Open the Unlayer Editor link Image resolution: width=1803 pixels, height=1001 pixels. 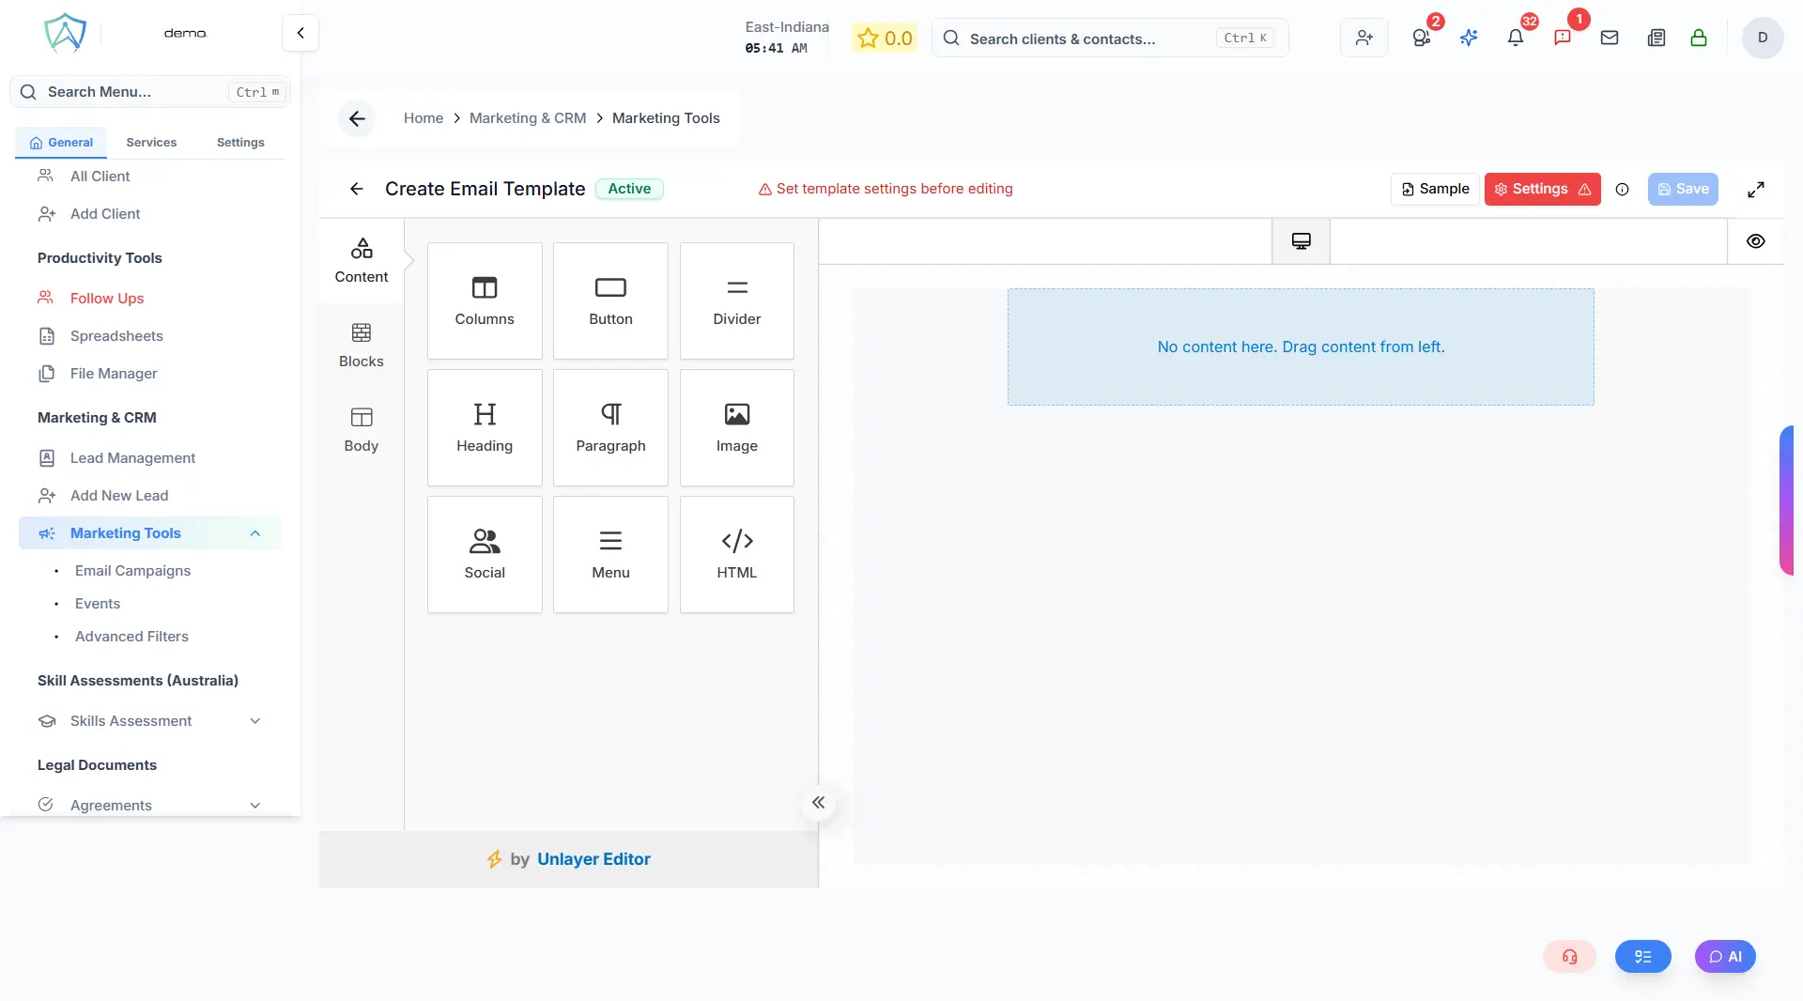593,858
